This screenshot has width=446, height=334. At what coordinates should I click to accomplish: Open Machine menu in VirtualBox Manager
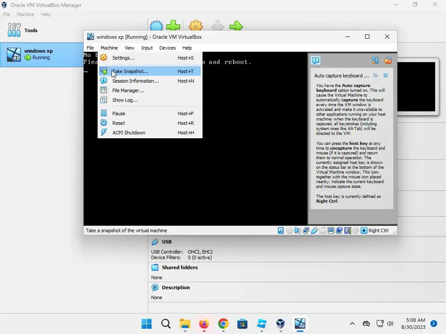(x=25, y=14)
